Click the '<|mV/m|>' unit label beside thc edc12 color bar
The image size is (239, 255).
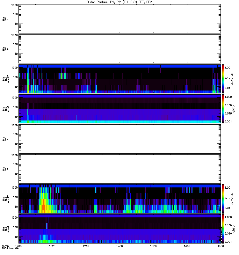[x=232, y=199]
